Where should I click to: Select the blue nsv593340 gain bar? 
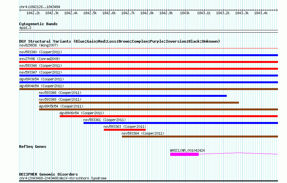(148, 55)
